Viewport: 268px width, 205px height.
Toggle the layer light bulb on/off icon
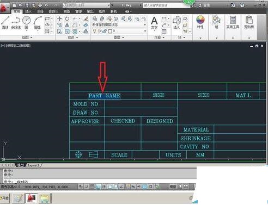click(x=94, y=31)
